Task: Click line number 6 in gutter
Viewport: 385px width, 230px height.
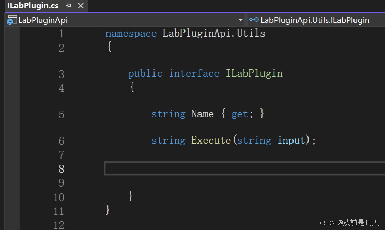Action: 61,141
